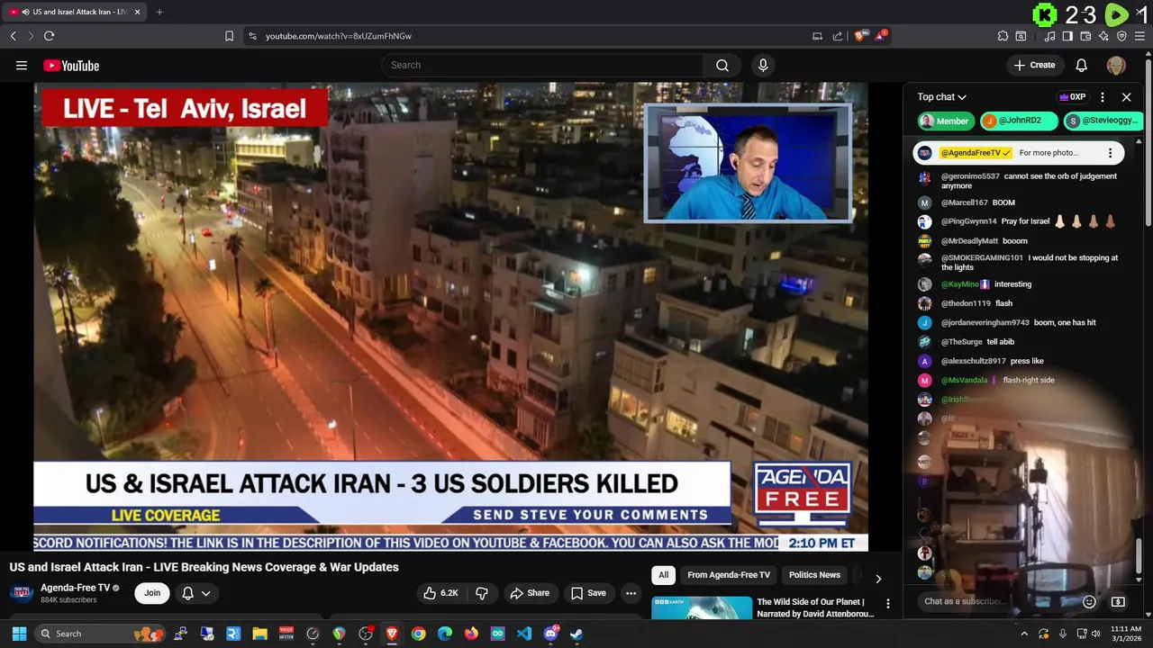
Task: Expand the Top chat mode dropdown
Action: click(942, 97)
